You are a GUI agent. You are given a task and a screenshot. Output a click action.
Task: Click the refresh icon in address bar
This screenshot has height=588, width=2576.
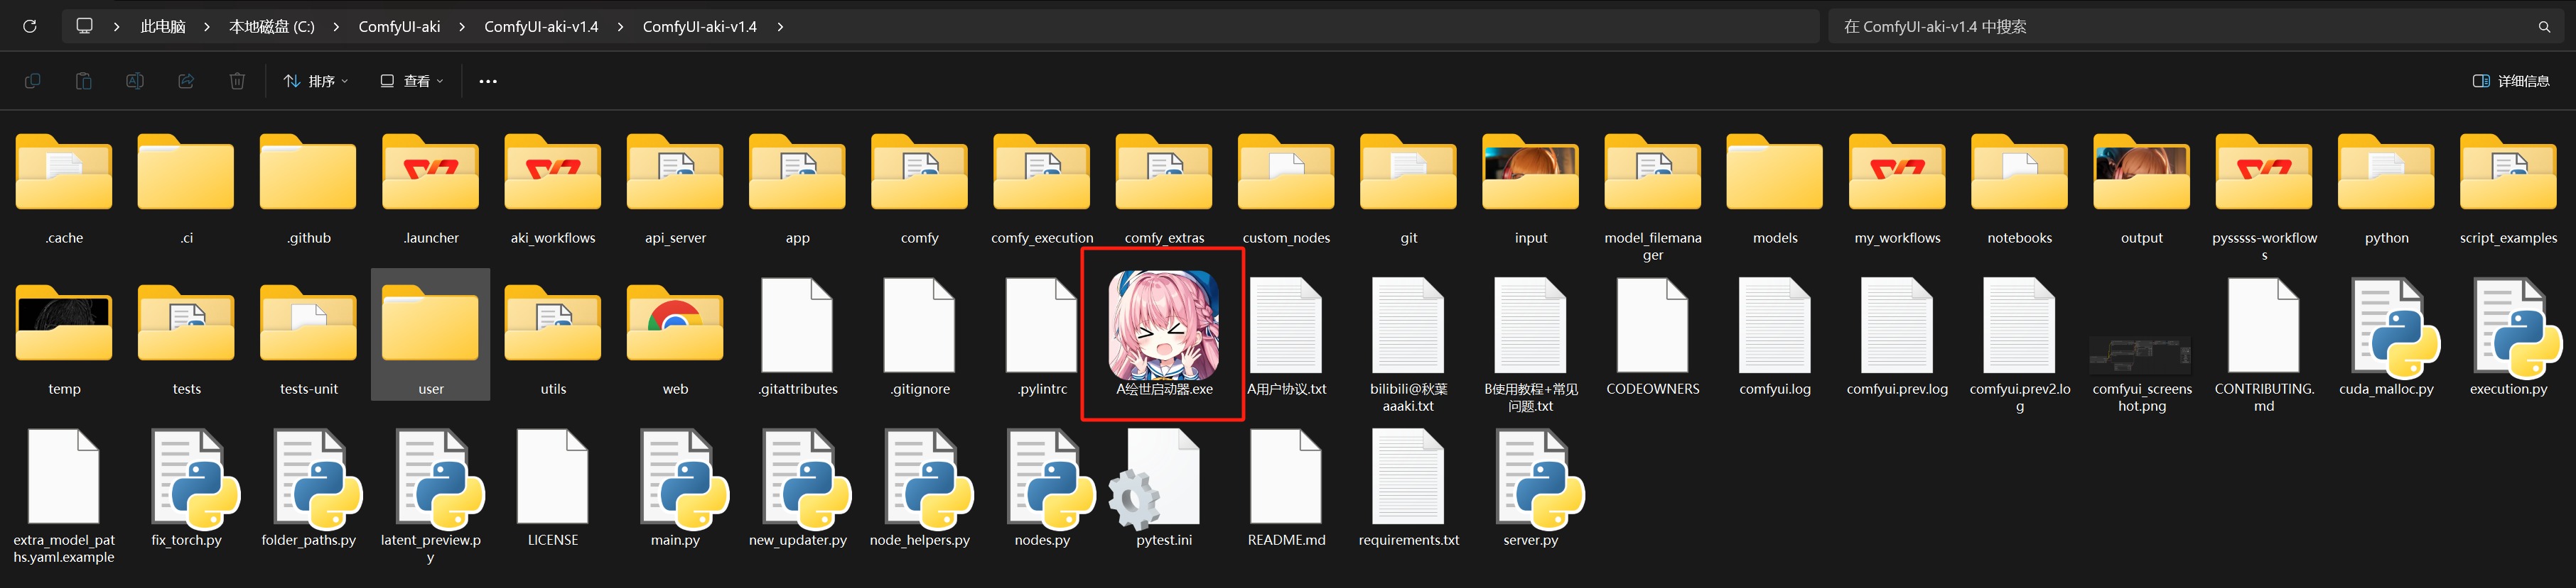point(30,26)
